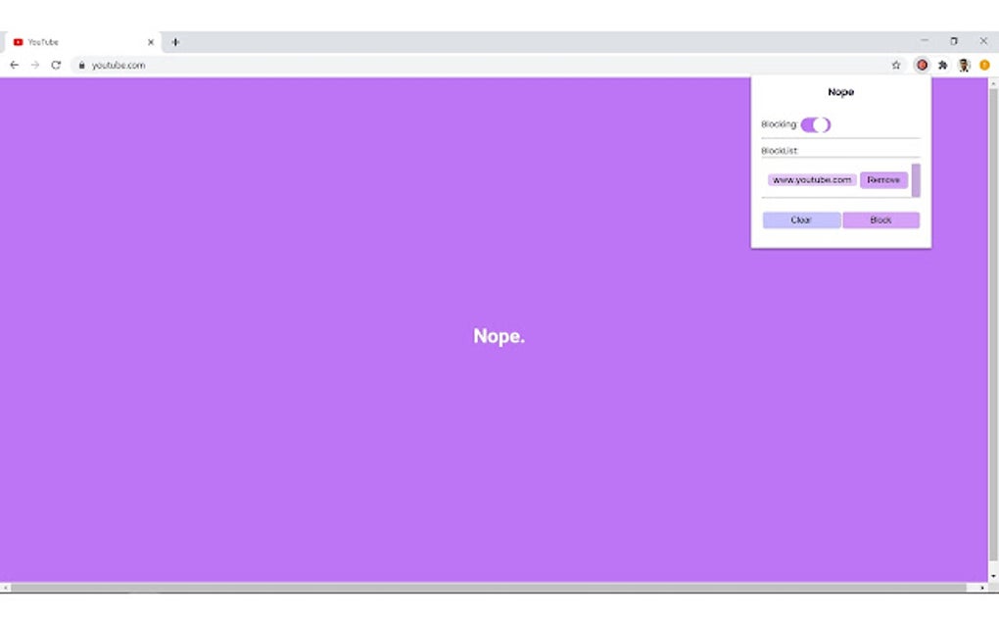Open a new browser tab

coord(174,41)
